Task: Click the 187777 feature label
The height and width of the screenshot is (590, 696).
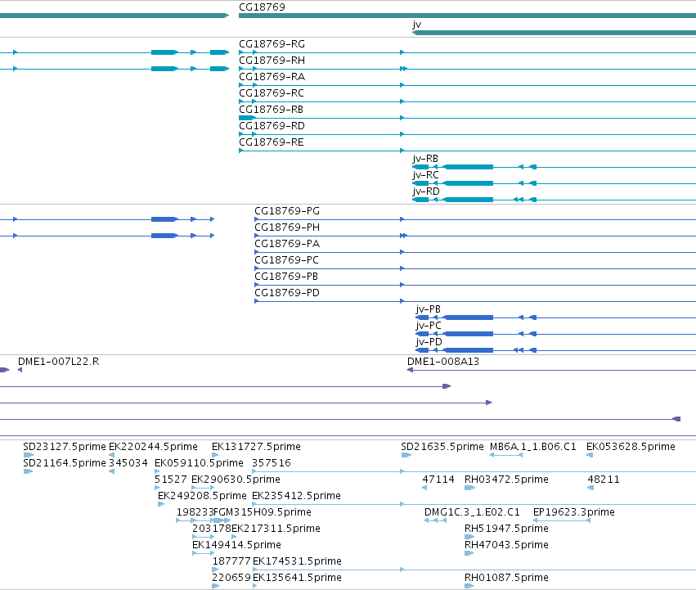Action: tap(231, 562)
